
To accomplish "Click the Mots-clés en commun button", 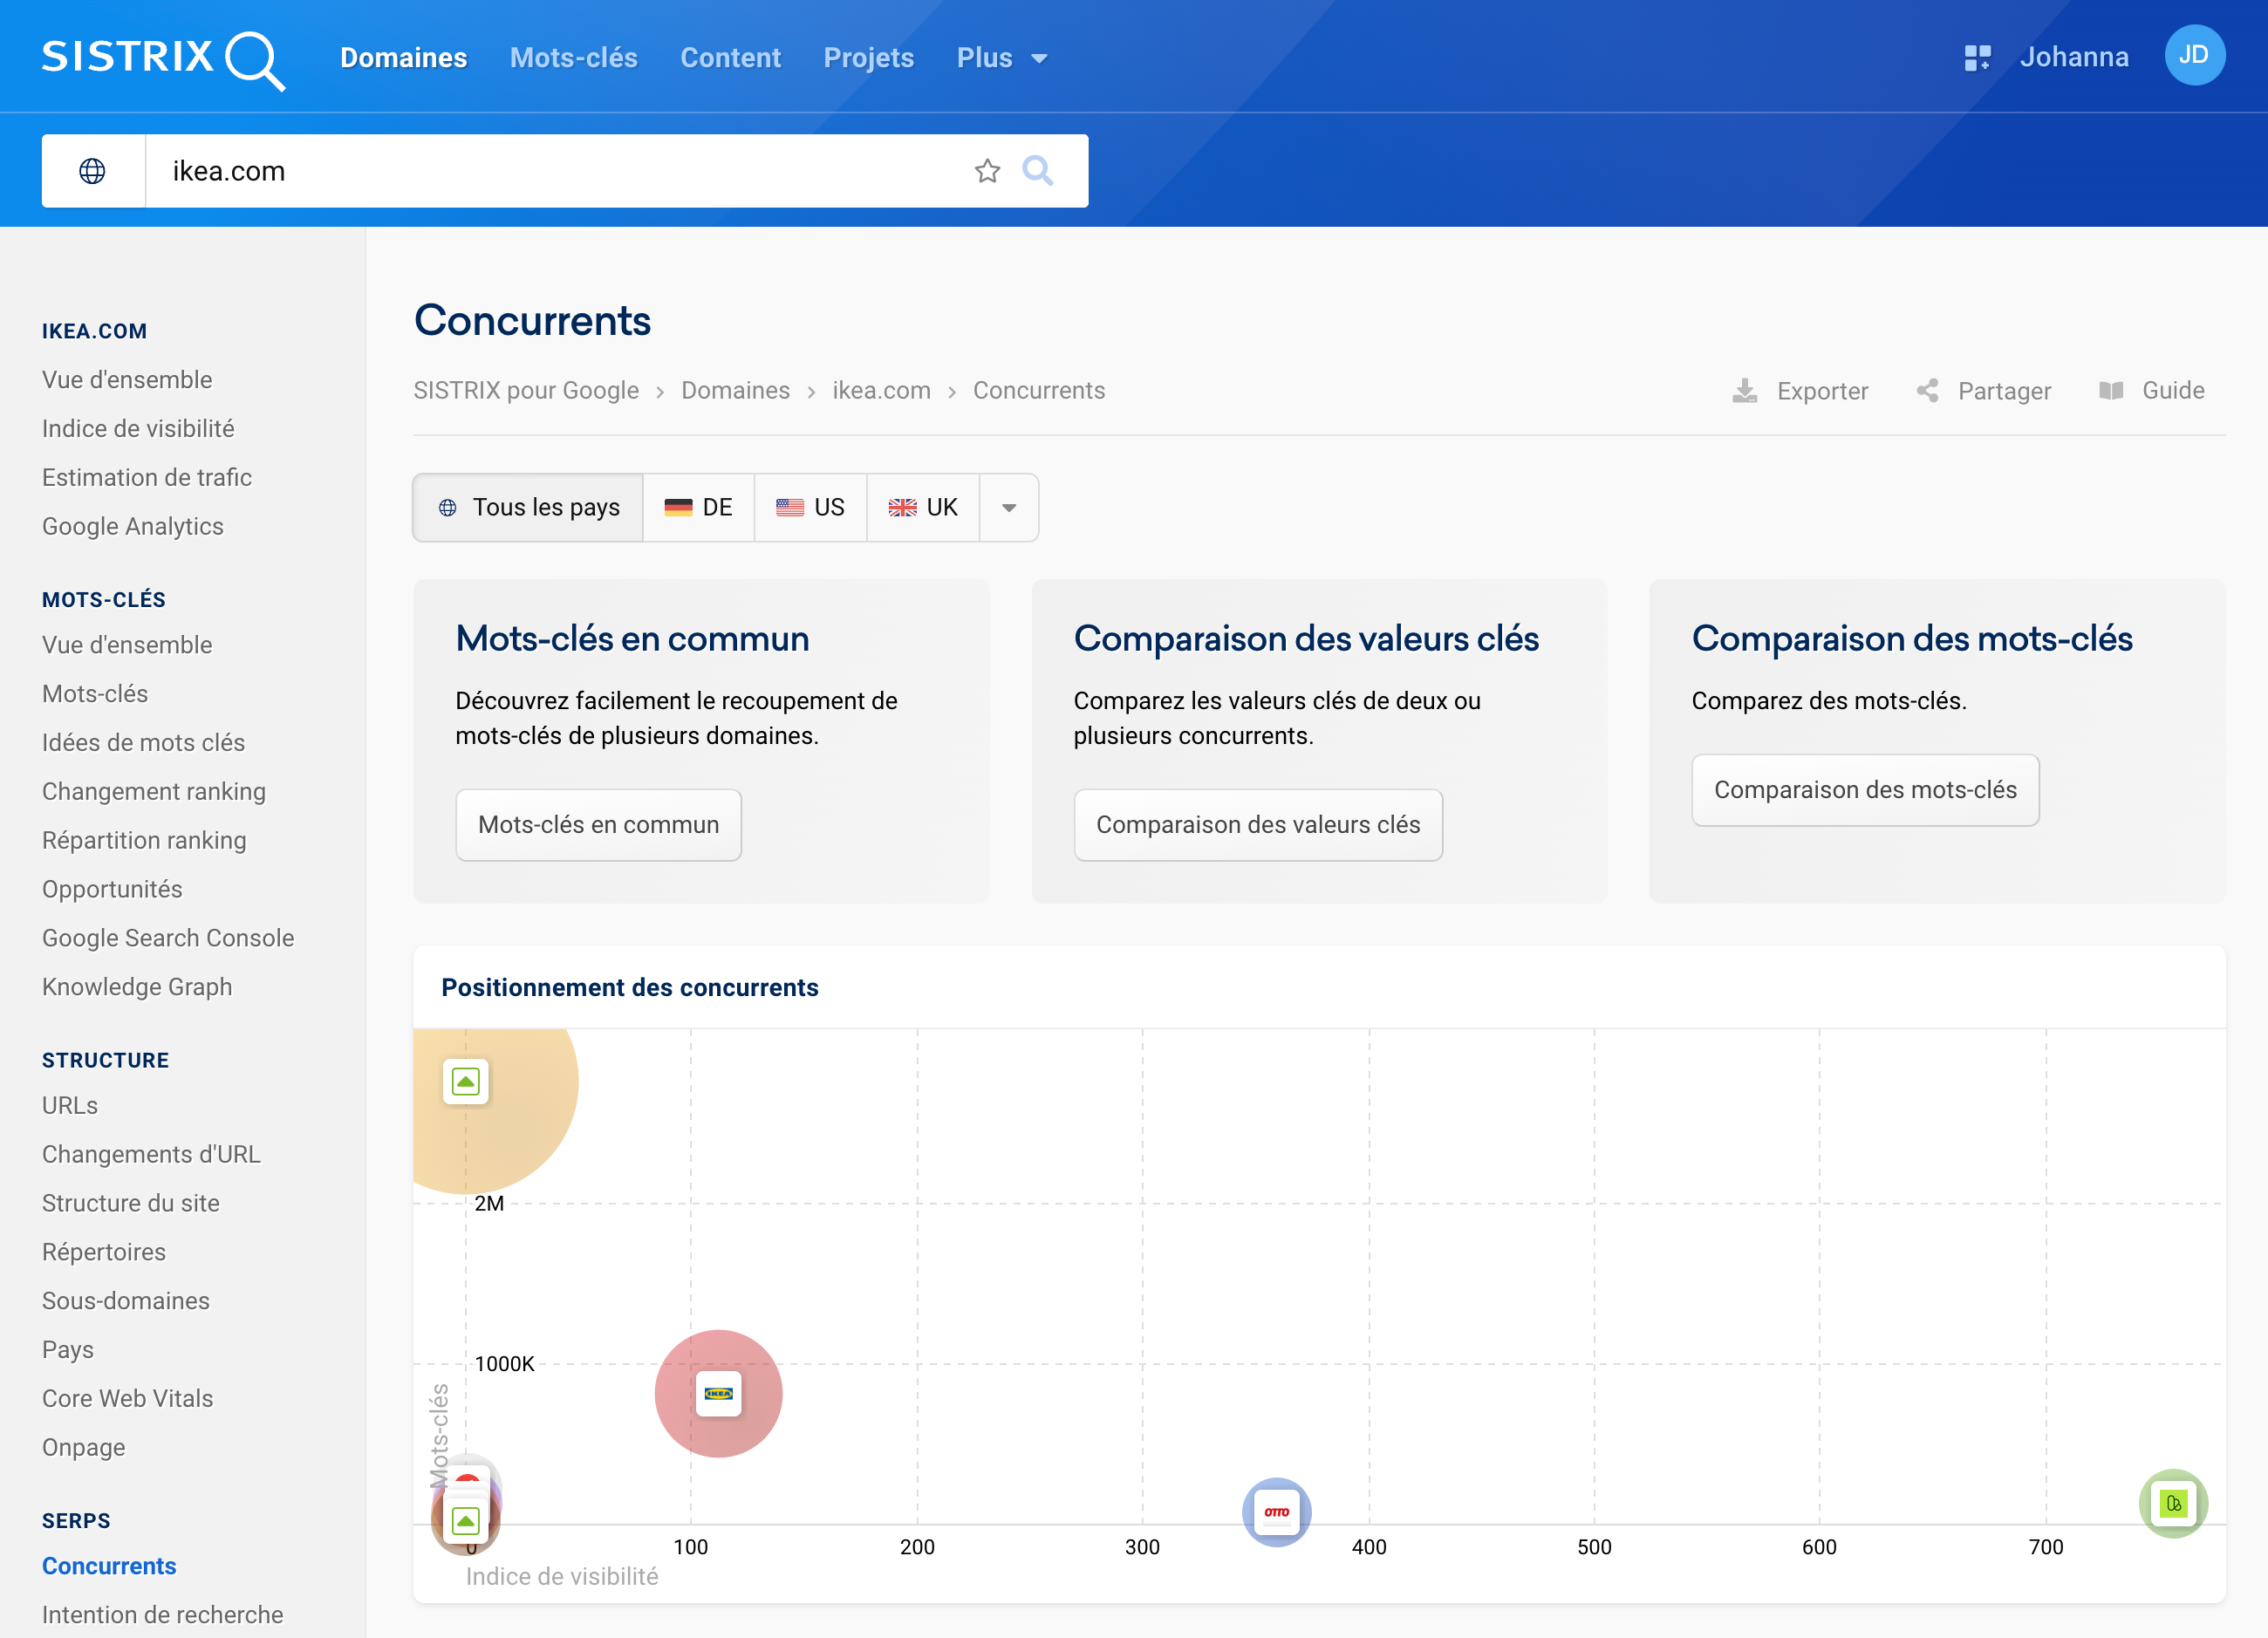I will [598, 825].
